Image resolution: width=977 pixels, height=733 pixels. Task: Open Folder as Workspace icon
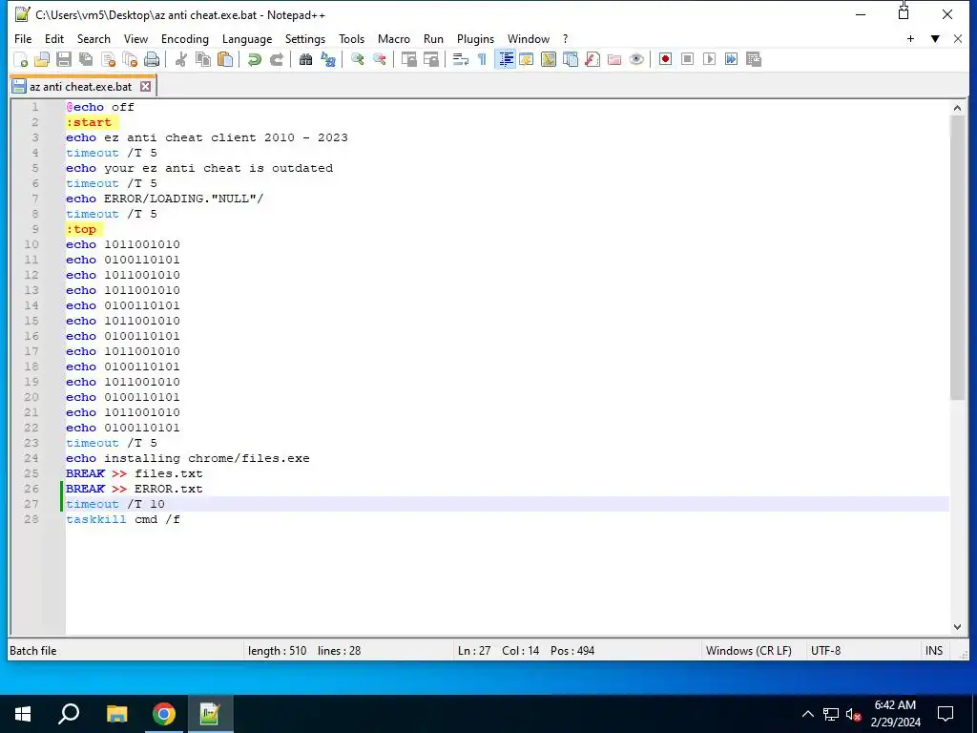(x=614, y=59)
